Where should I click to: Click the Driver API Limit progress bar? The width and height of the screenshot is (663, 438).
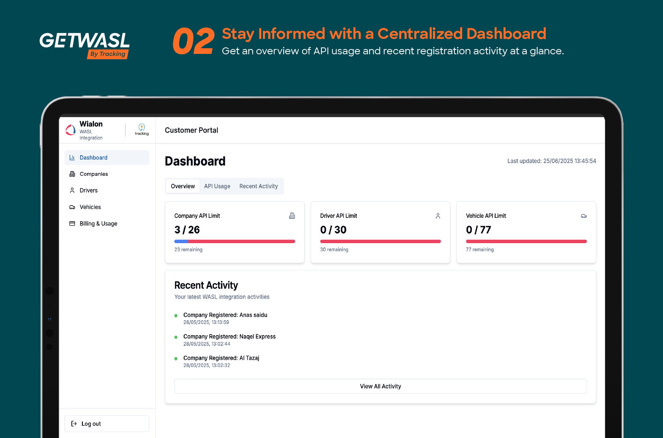click(380, 241)
